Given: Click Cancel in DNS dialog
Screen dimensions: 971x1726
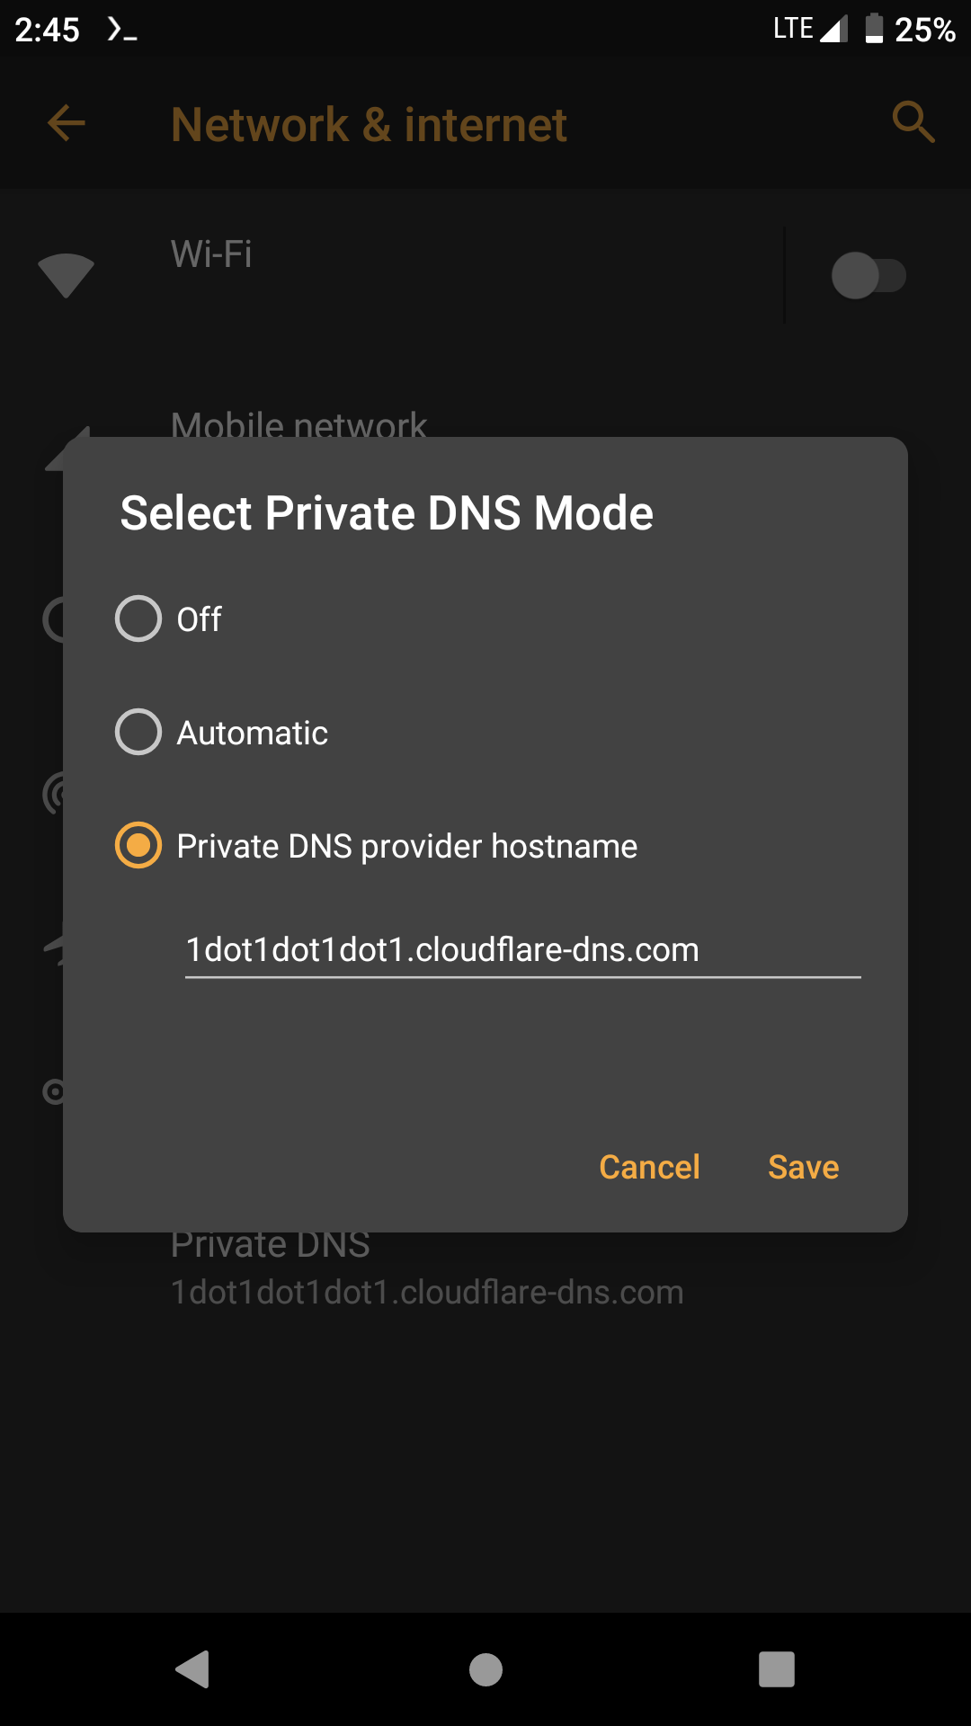Looking at the screenshot, I should pyautogui.click(x=649, y=1167).
